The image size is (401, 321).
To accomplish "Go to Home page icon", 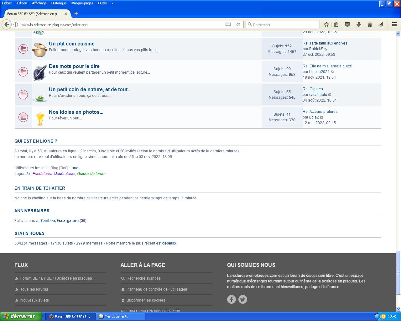I will pos(370,24).
